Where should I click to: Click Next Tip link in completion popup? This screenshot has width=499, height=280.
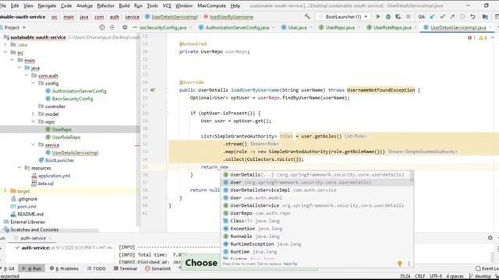[290, 264]
